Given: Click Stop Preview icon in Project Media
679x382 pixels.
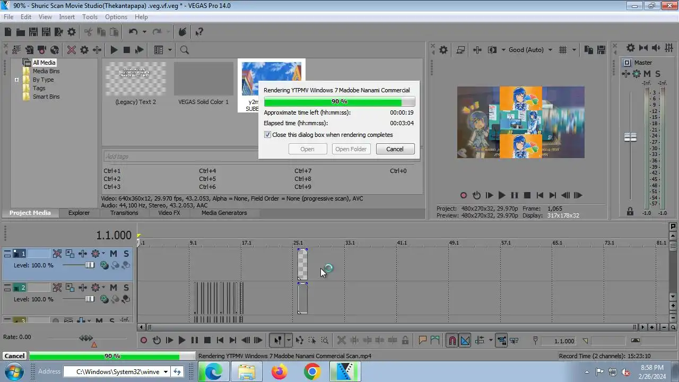Looking at the screenshot, I should pos(126,50).
